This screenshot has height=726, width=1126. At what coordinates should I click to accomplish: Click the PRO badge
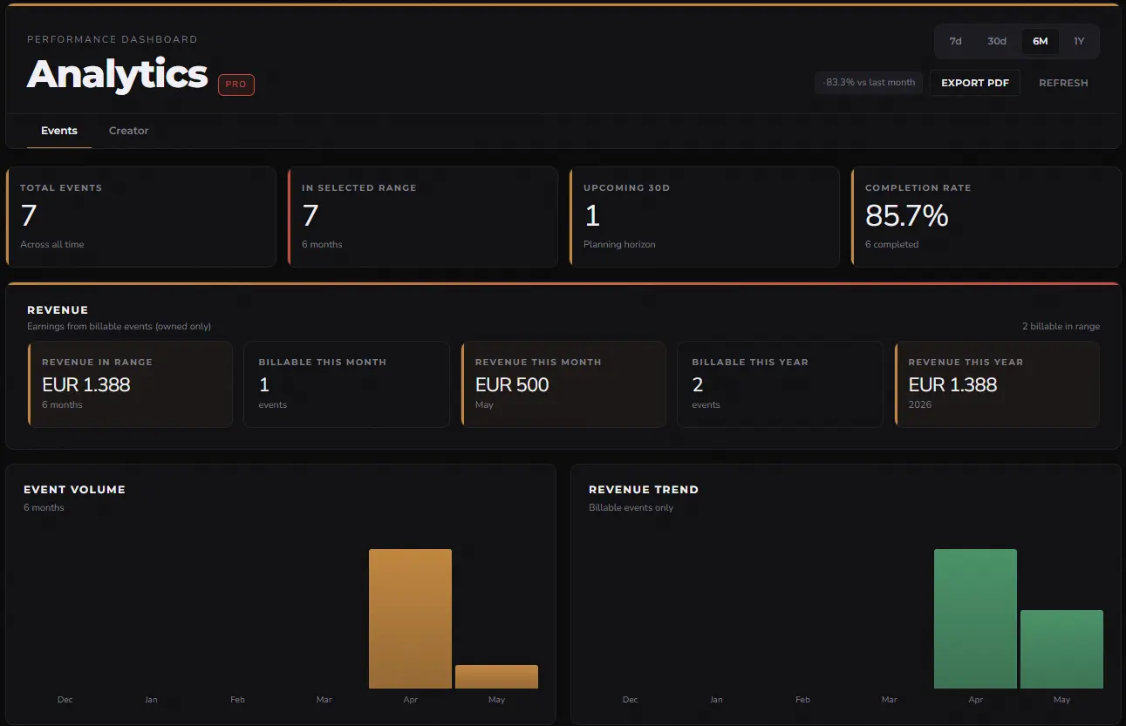coord(236,85)
